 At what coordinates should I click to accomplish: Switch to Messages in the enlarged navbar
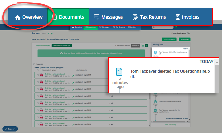pyautogui.click(x=108, y=17)
